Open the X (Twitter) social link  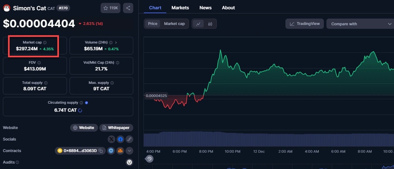coord(111,139)
